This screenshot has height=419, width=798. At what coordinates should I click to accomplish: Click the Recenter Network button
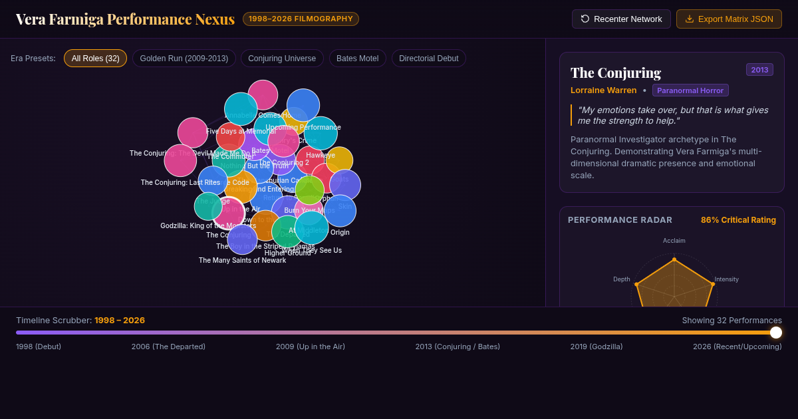pos(621,19)
